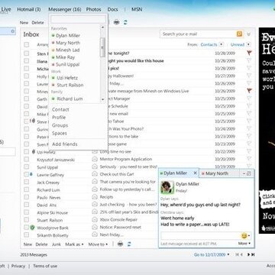This screenshot has height=275, width=275.
Task: Check the Paulo Neves message checkbox
Action: (x=27, y=197)
